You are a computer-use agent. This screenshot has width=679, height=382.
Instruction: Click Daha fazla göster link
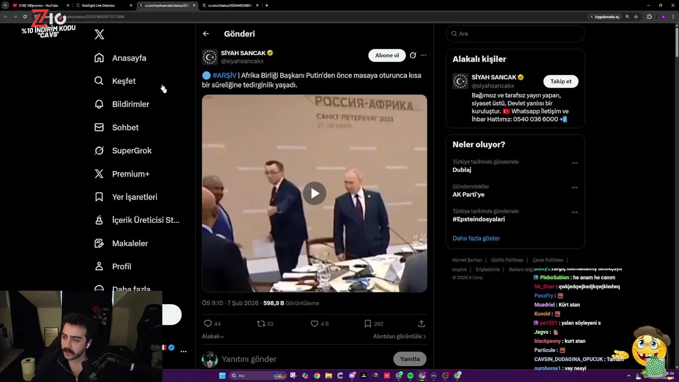point(476,238)
